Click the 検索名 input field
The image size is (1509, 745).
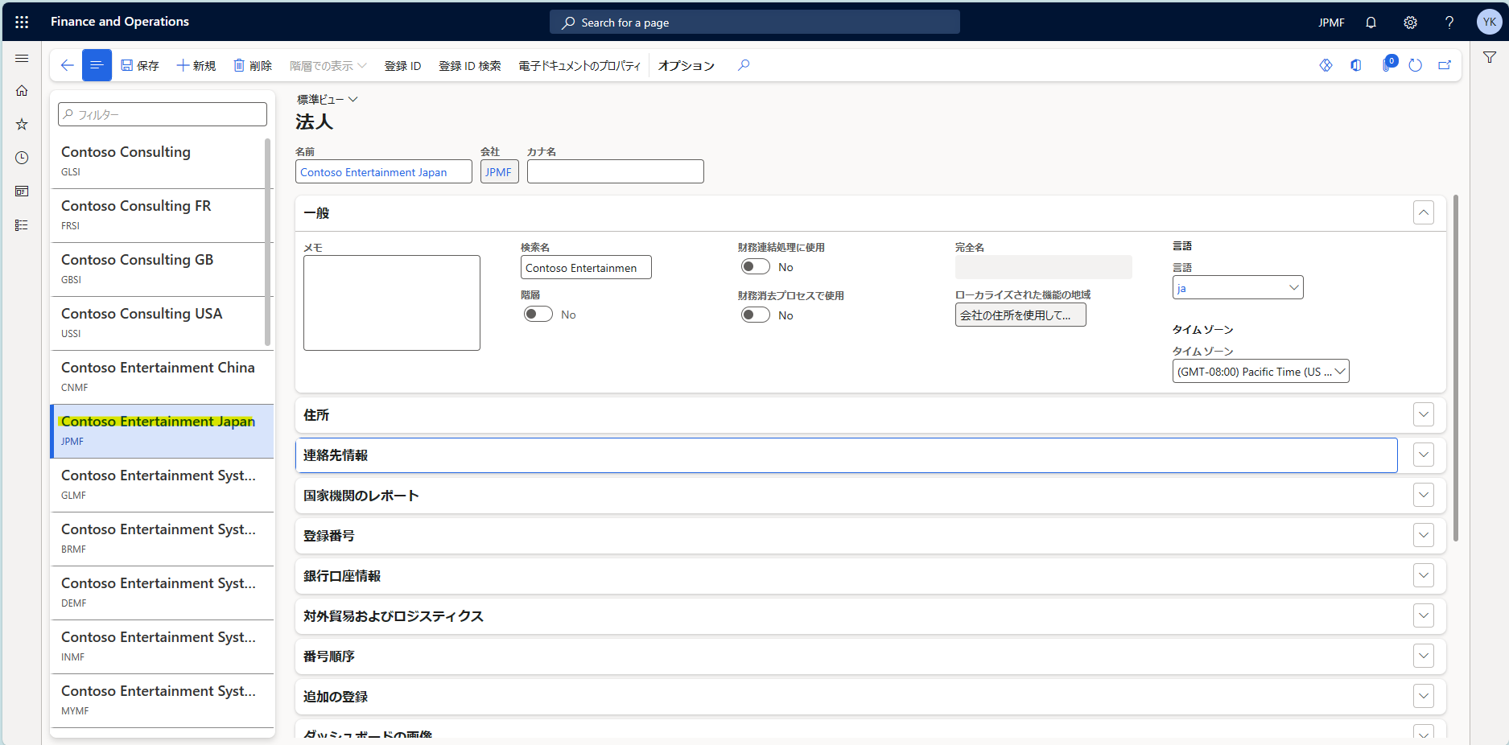pos(586,267)
